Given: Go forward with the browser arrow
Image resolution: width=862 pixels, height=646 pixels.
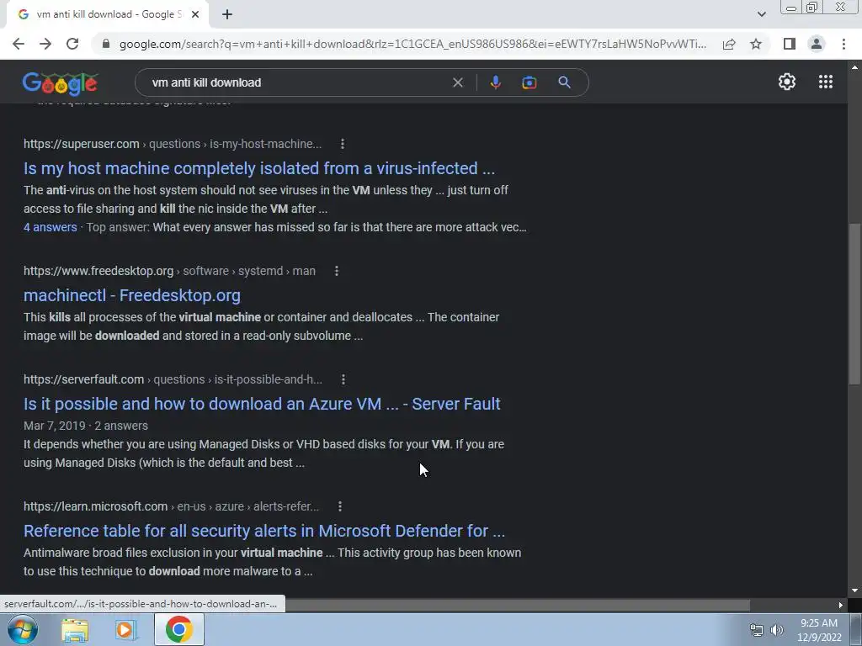Looking at the screenshot, I should pos(45,44).
